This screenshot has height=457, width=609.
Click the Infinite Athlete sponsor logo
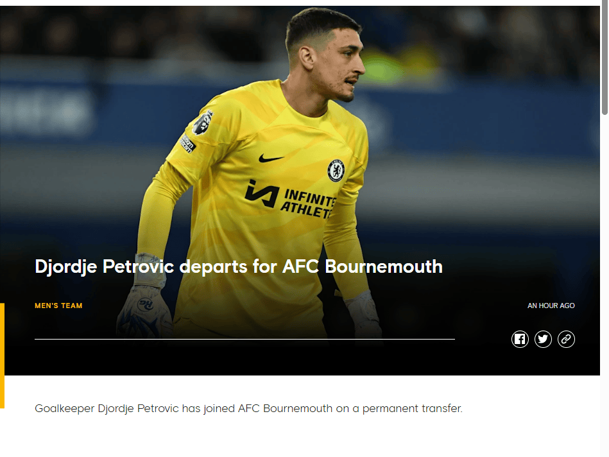pos(291,198)
